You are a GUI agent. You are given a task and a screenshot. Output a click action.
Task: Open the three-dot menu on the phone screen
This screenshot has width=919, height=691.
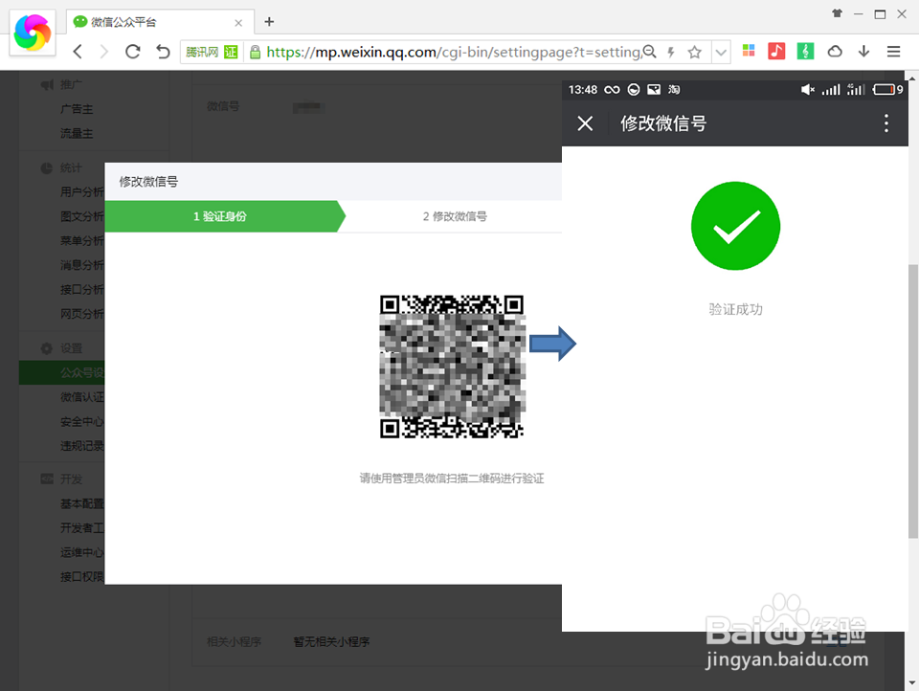coord(885,123)
